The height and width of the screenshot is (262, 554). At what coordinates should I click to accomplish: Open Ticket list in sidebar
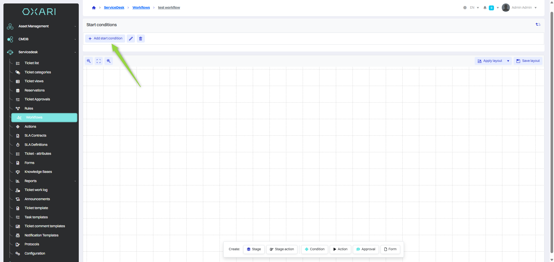32,63
